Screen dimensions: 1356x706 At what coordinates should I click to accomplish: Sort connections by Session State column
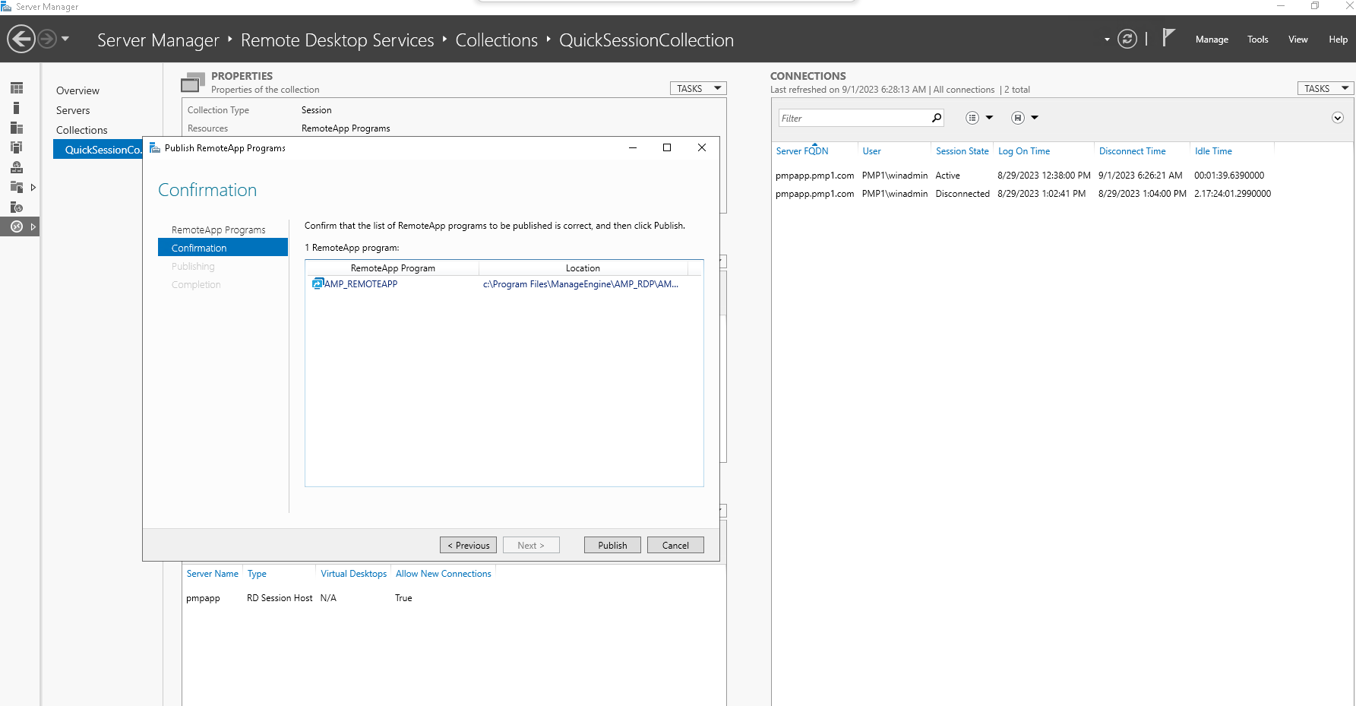point(962,151)
